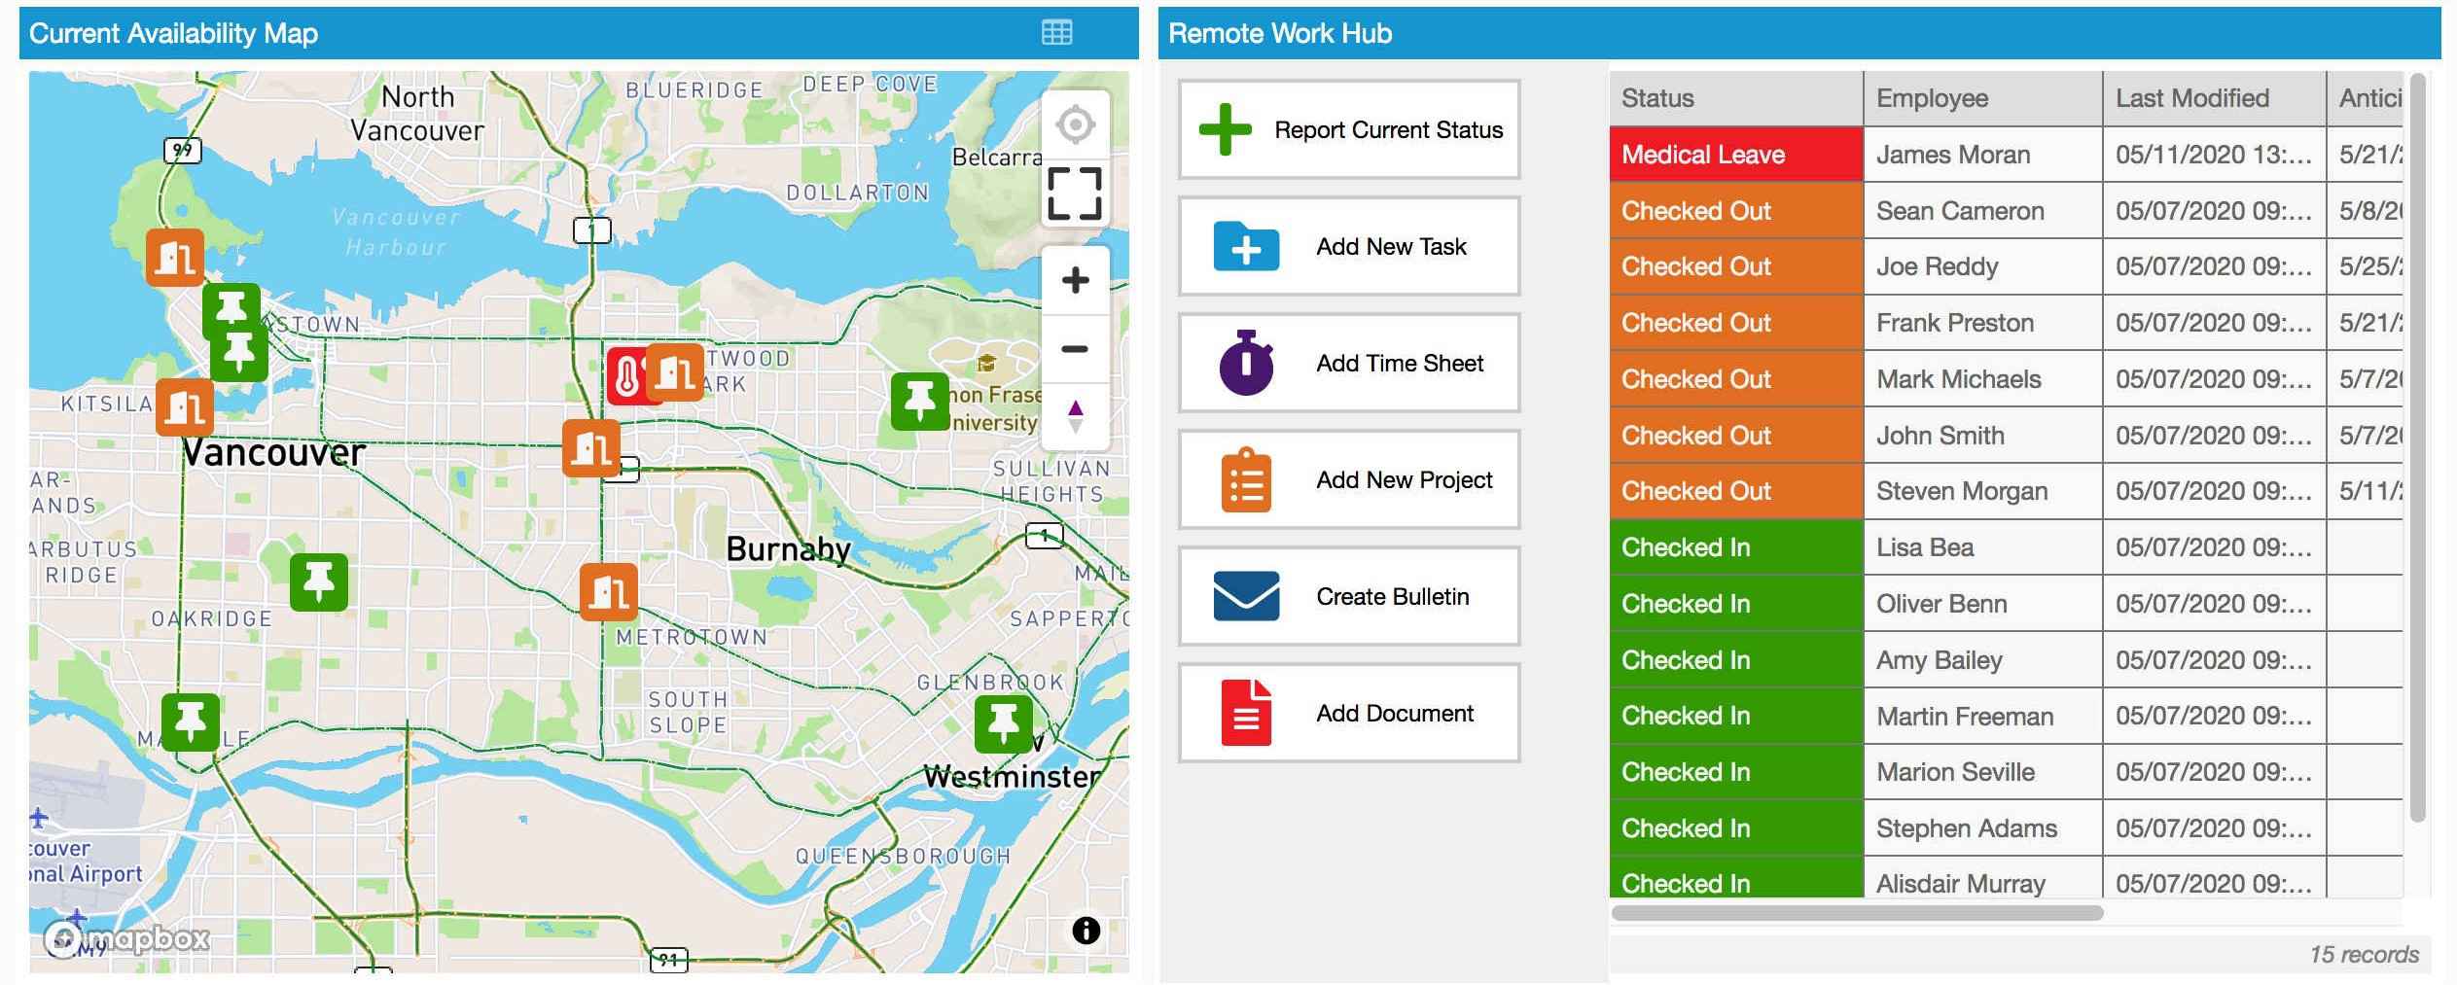Sort by the Status column header
2457x985 pixels.
[x=1735, y=98]
